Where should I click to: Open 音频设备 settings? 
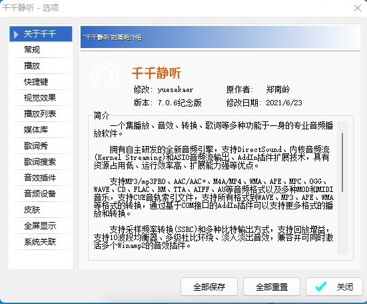[x=41, y=194]
